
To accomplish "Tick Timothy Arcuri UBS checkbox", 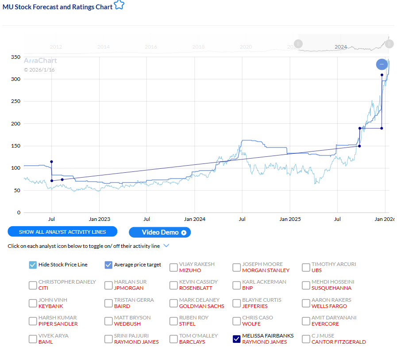I will point(306,267).
